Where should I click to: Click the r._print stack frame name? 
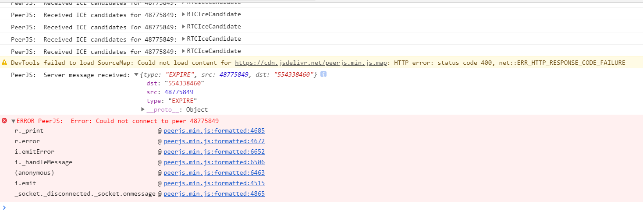tap(29, 131)
